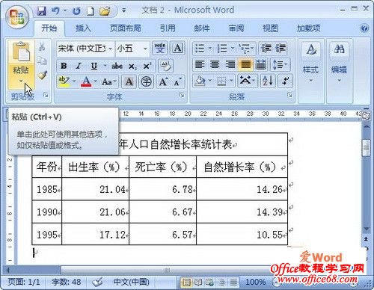
Task: Decrease paragraph indent
Action: 266,48
